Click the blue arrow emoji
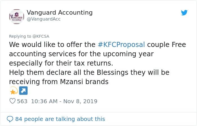Viewport: 197px width, 126px height. (23, 91)
